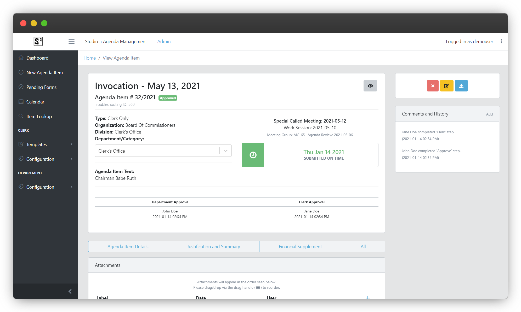Click the blue download button

pos(461,86)
